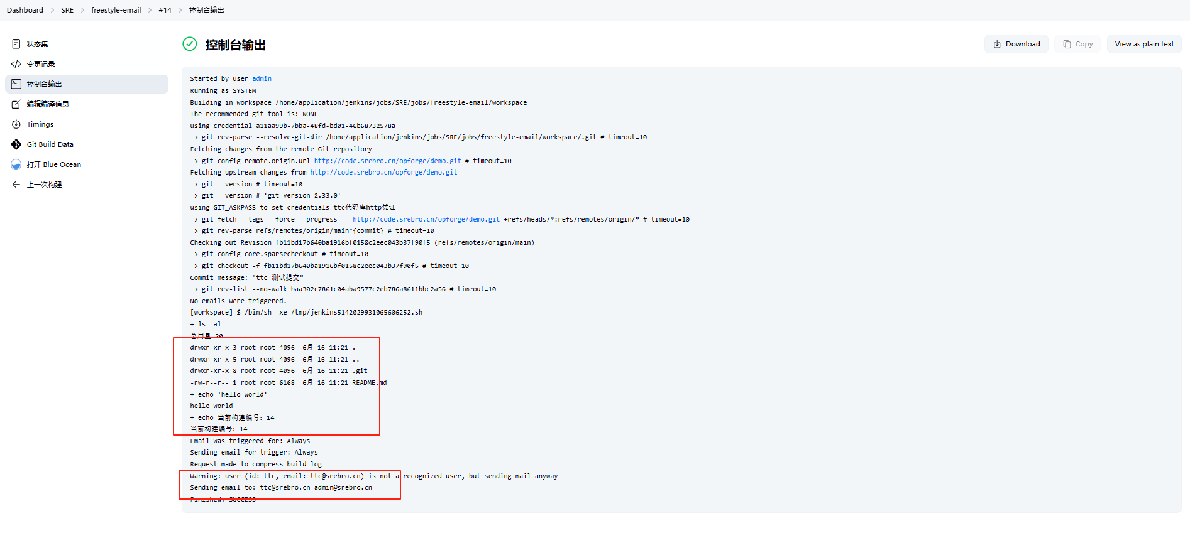Click the Timings clock icon
1190x538 pixels.
[x=16, y=124]
